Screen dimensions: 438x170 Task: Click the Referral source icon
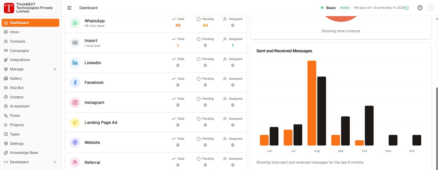[x=75, y=162]
